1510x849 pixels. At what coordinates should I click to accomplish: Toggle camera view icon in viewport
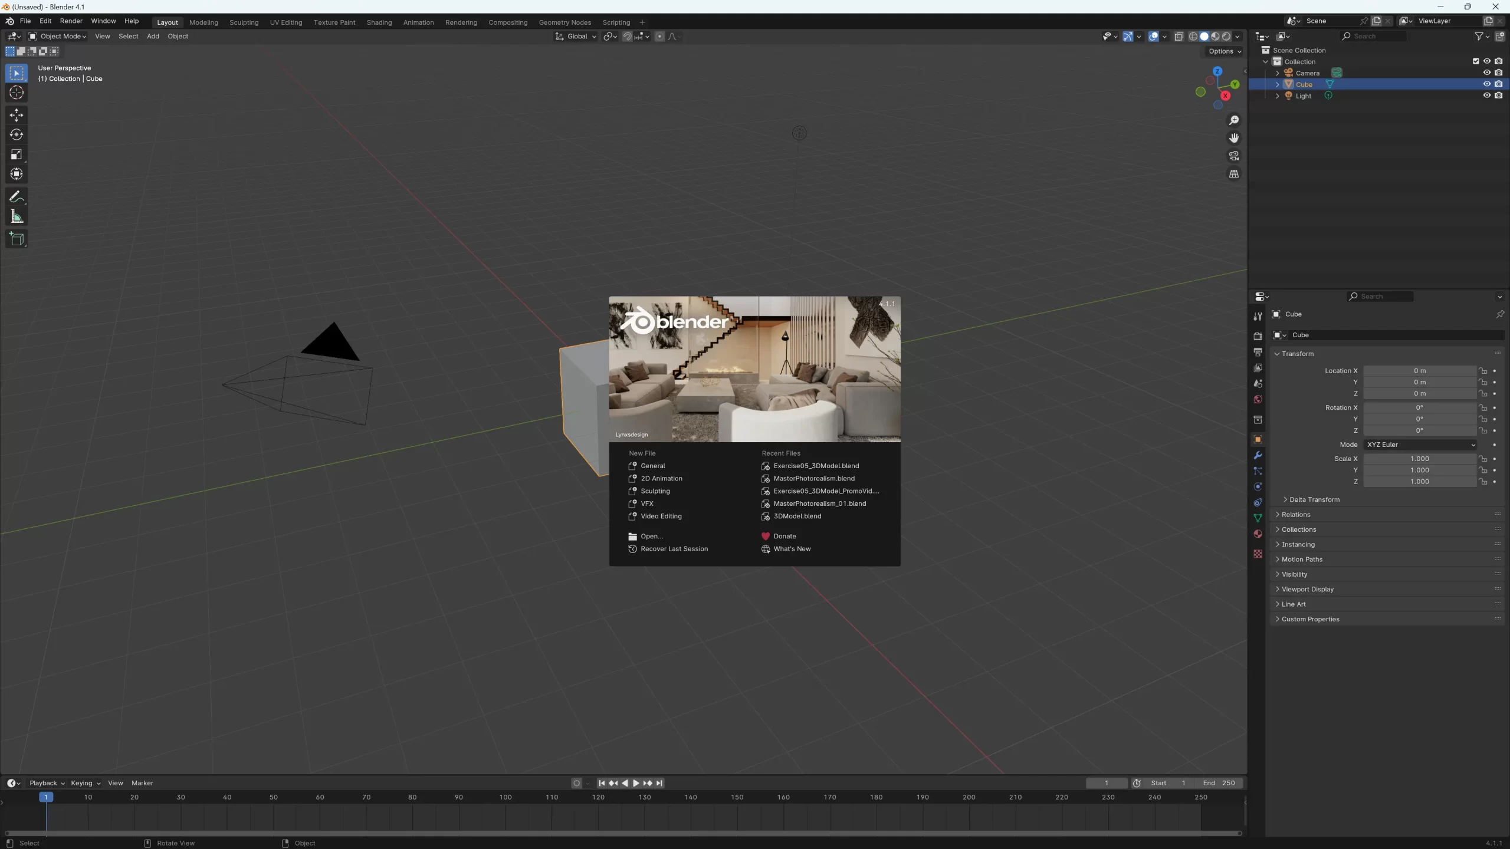tap(1233, 156)
